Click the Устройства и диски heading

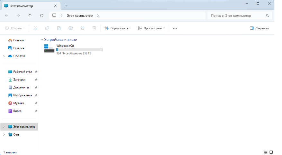pyautogui.click(x=60, y=39)
